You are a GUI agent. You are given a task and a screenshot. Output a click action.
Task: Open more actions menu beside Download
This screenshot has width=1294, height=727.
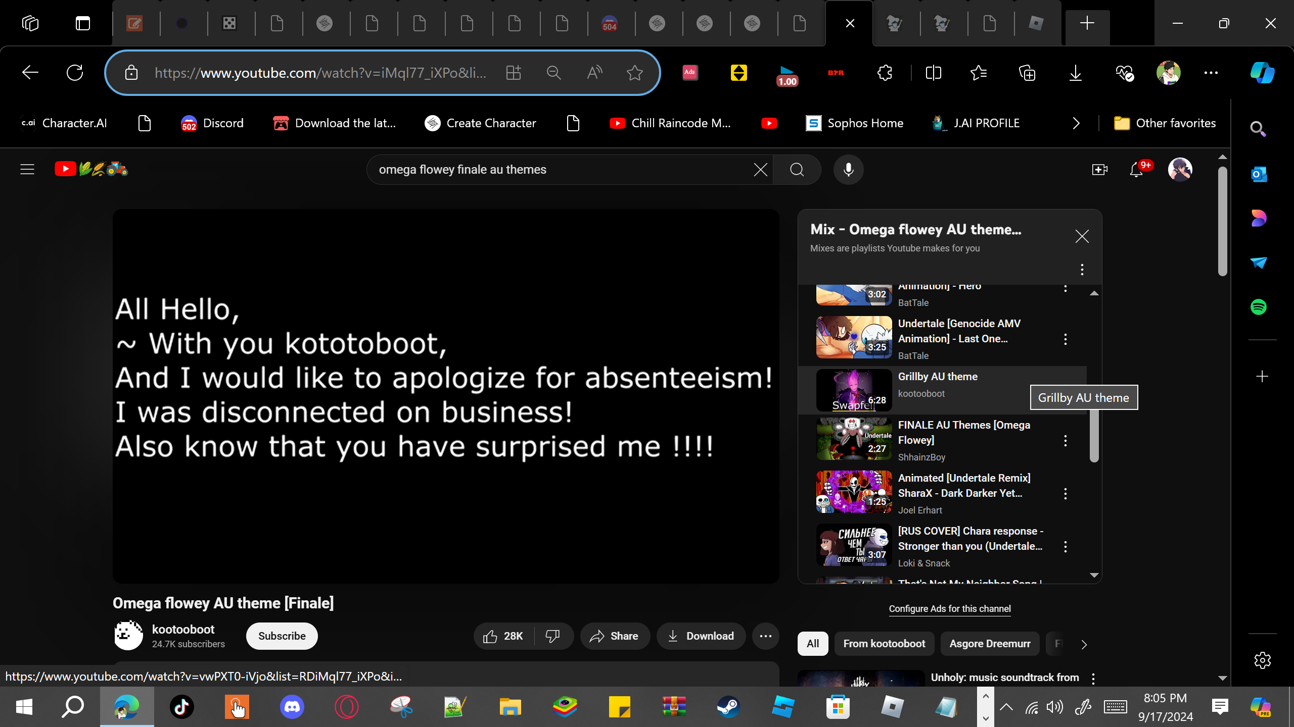[765, 636]
